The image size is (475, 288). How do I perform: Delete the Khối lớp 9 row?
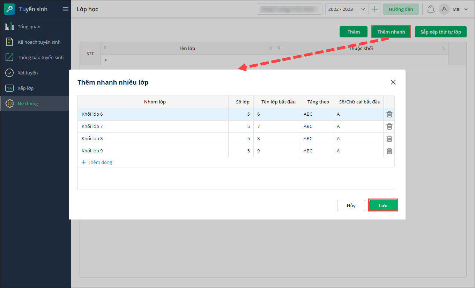[x=389, y=151]
